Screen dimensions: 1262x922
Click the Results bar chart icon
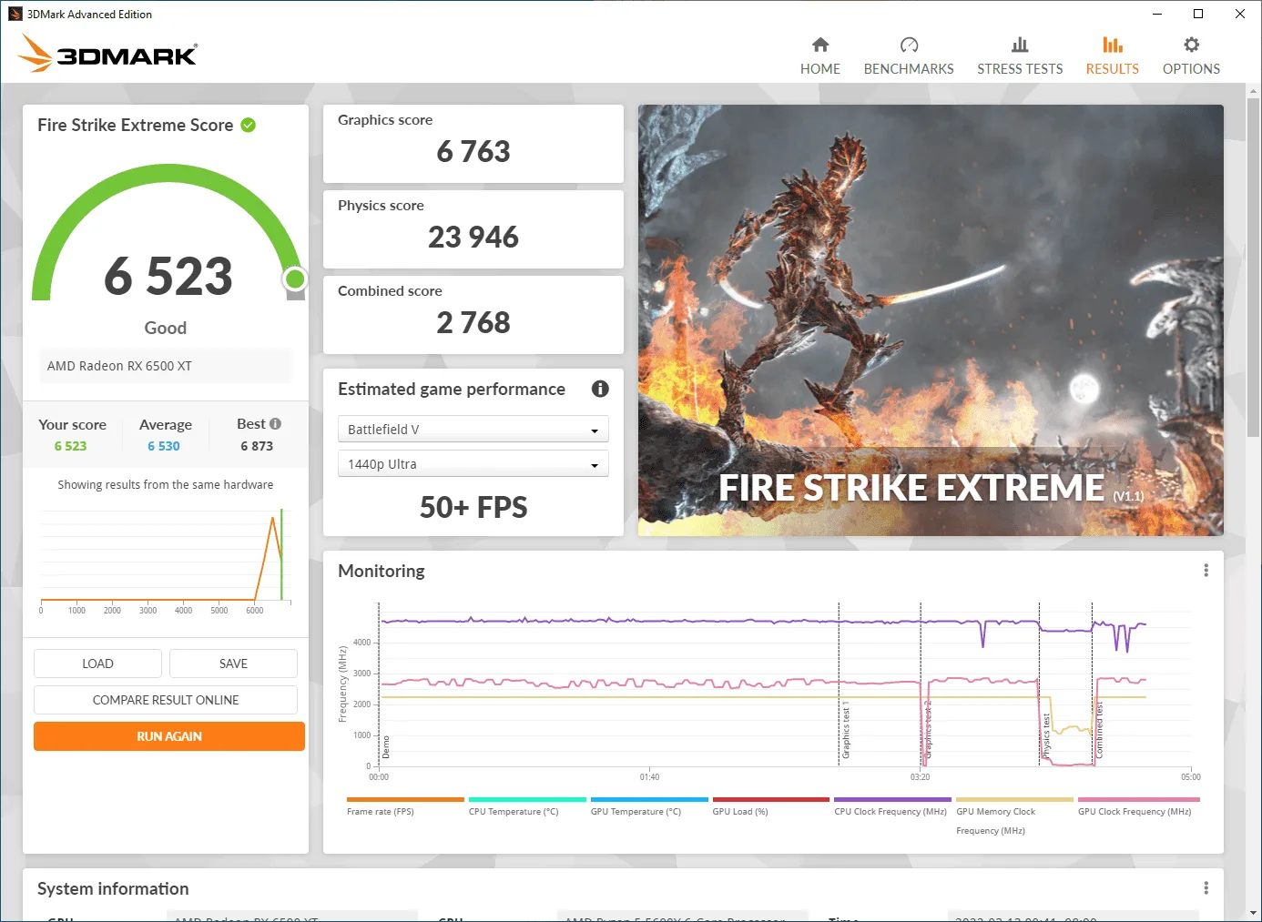point(1112,46)
